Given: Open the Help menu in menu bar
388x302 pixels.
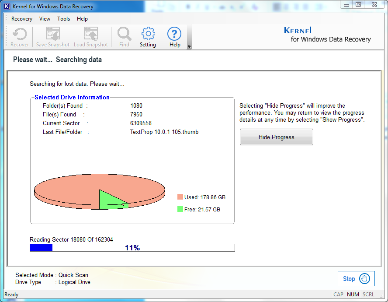Looking at the screenshot, I should (x=82, y=19).
